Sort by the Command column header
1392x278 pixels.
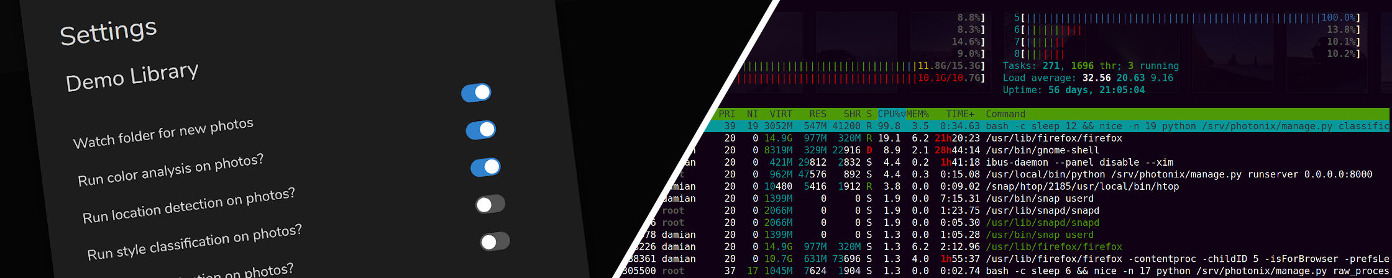1005,114
